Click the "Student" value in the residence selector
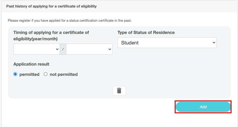Image resolution: width=238 pixels, height=127 pixels. pos(130,43)
